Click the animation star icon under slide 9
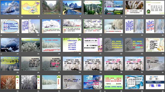165x92 pixels. click(1, 35)
